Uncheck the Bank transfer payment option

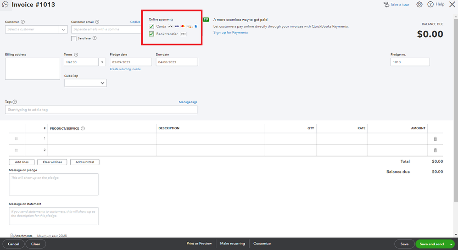[151, 34]
